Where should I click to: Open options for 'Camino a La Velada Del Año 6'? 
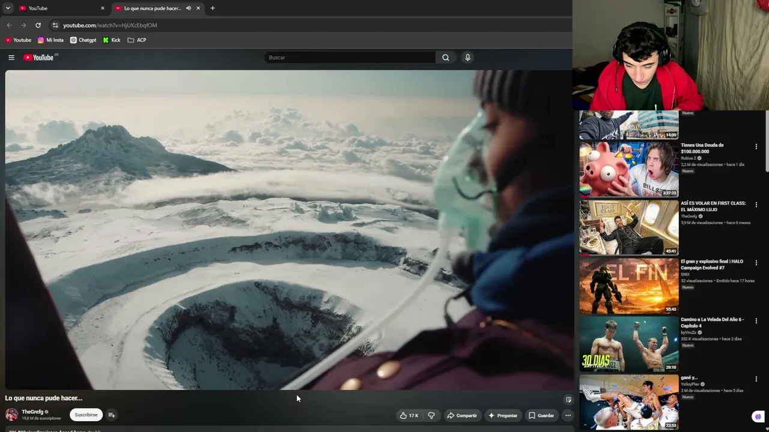(756, 321)
